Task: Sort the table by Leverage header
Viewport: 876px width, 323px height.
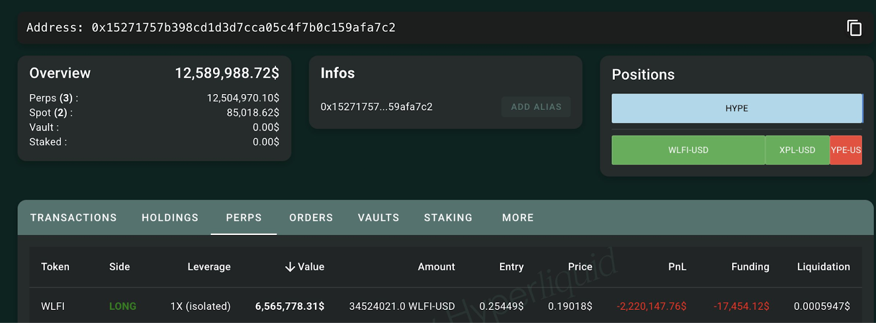Action: point(209,267)
